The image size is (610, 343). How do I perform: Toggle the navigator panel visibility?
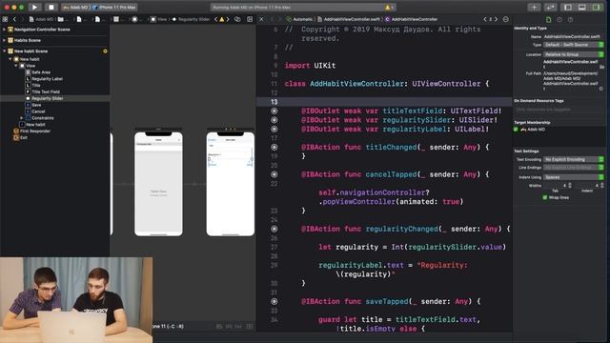tap(568, 7)
